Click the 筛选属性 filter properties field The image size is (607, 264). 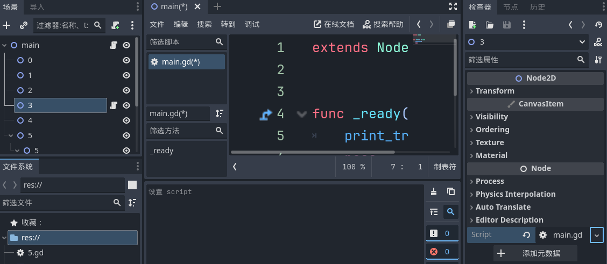pyautogui.click(x=520, y=60)
